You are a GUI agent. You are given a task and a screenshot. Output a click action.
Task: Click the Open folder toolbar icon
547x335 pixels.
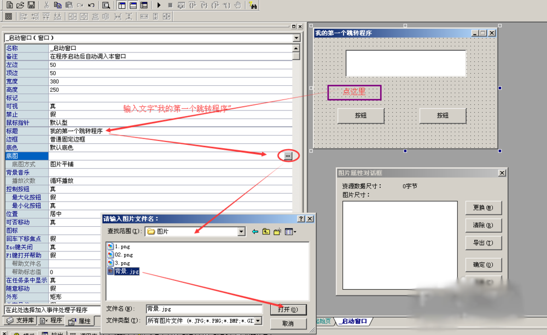click(21, 5)
